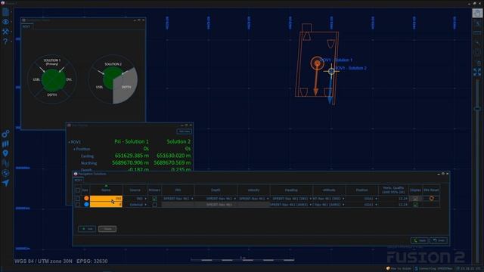Click the second icon in right map toolbar
Viewport: 484px width, 272px height.
[477, 23]
